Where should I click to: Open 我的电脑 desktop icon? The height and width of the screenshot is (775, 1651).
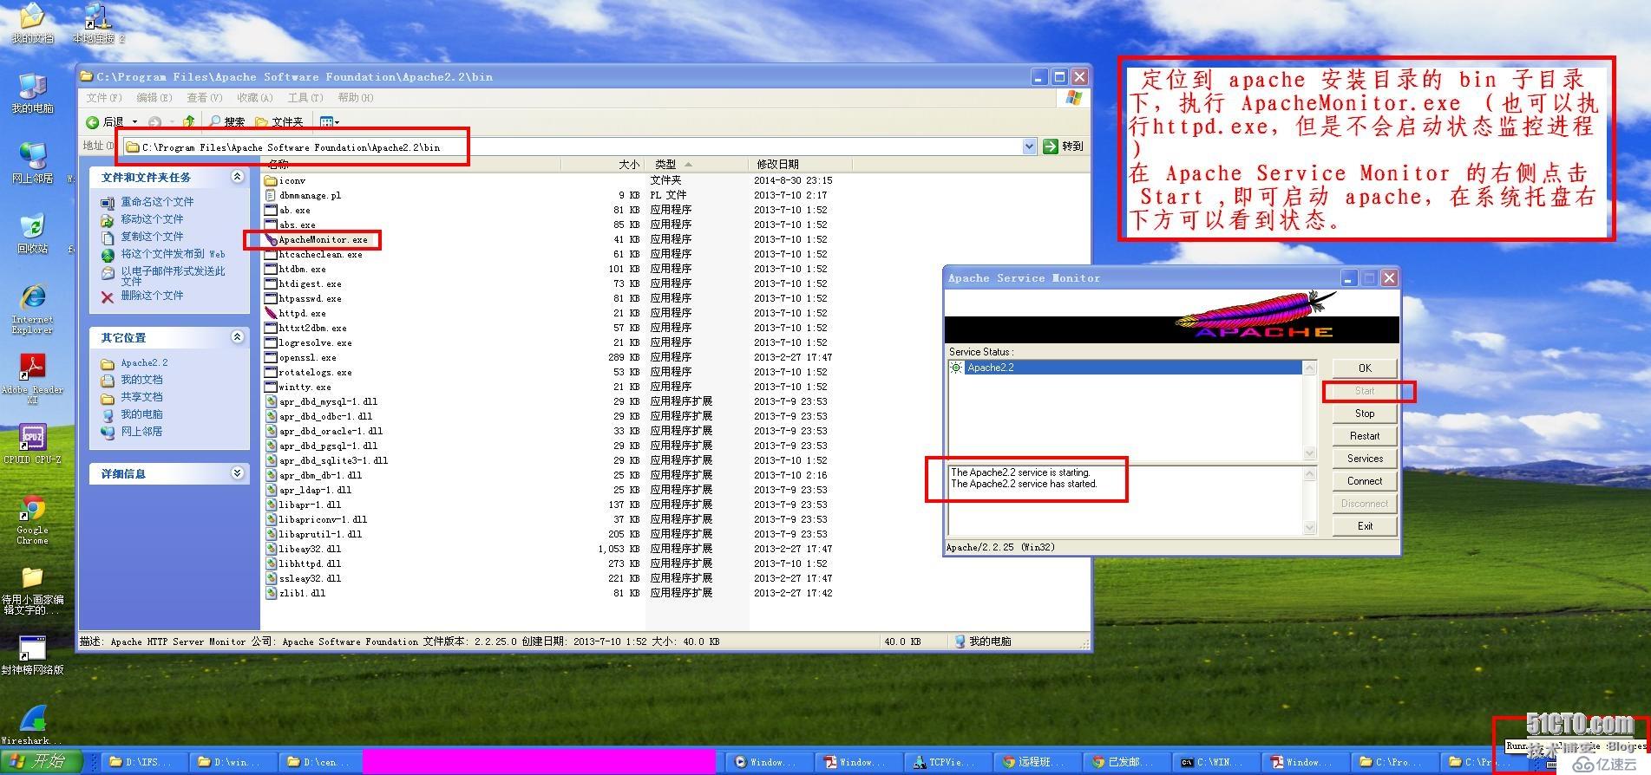point(32,94)
